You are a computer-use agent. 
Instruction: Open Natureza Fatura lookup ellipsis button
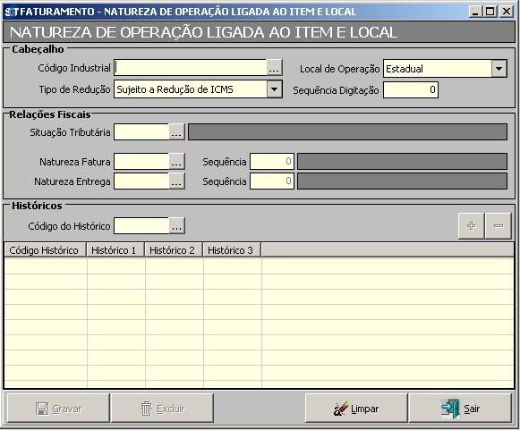tap(176, 162)
